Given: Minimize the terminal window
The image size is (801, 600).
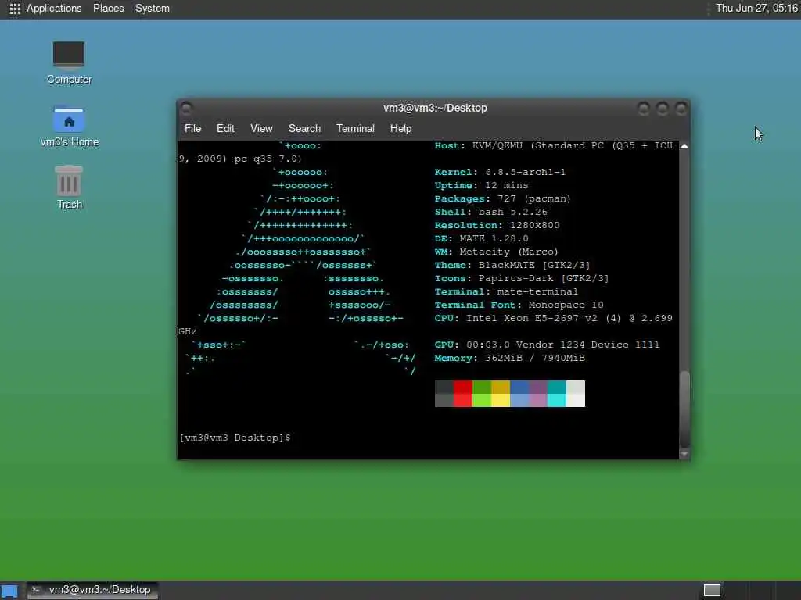Looking at the screenshot, I should click(644, 108).
